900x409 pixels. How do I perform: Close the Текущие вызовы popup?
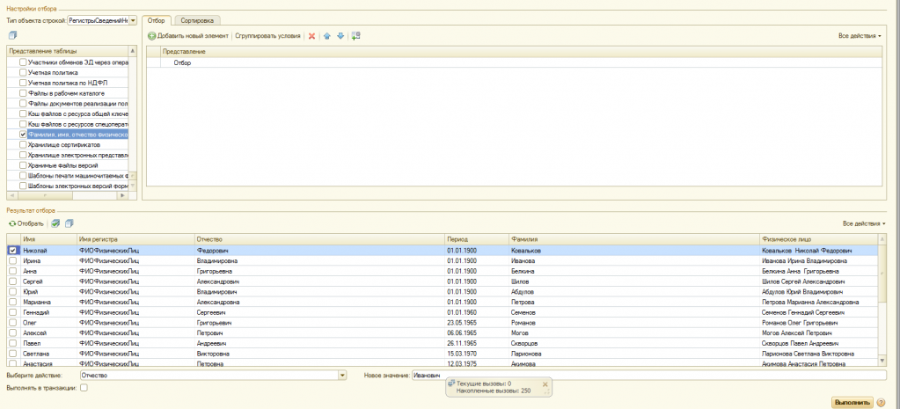click(x=545, y=384)
